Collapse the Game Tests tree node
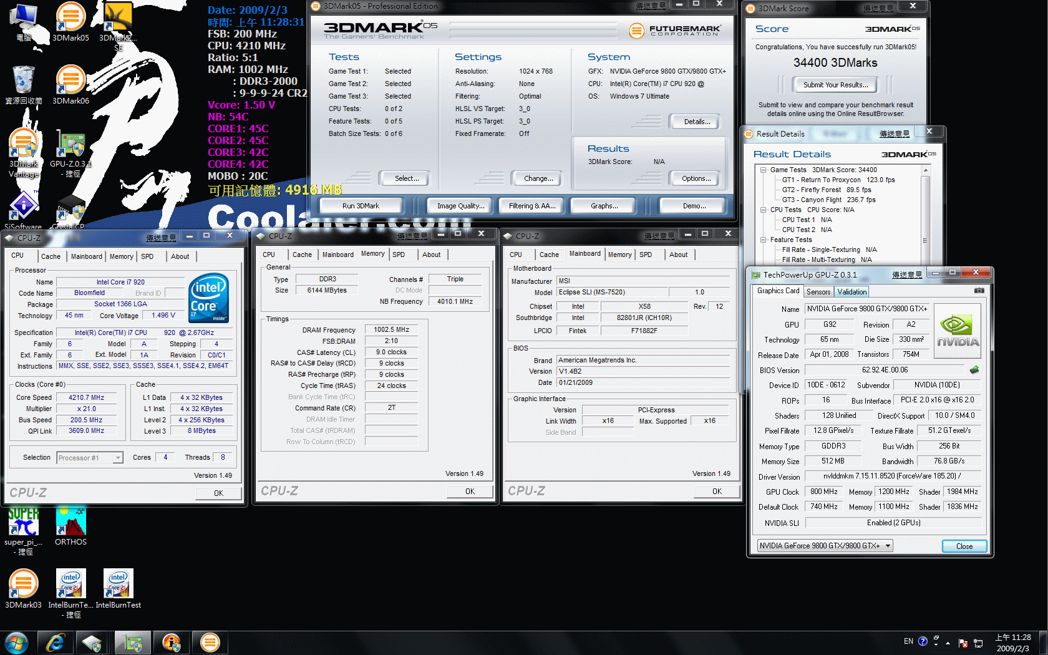Screen dimensions: 1048x655 [x=763, y=170]
